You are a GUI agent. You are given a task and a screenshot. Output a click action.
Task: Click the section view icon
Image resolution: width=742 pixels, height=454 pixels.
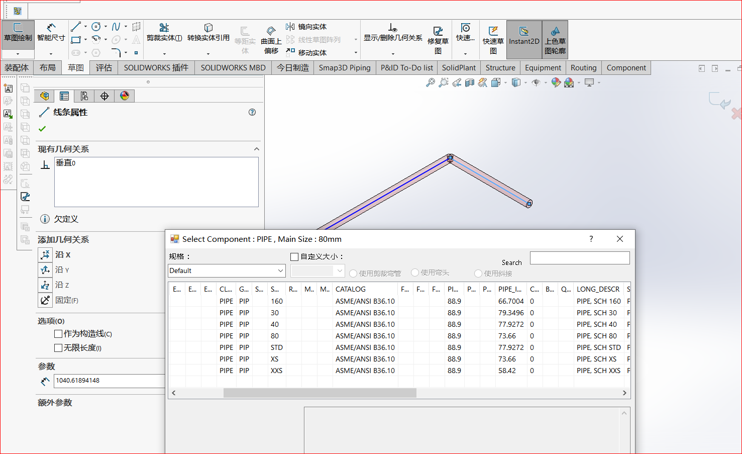pos(470,82)
